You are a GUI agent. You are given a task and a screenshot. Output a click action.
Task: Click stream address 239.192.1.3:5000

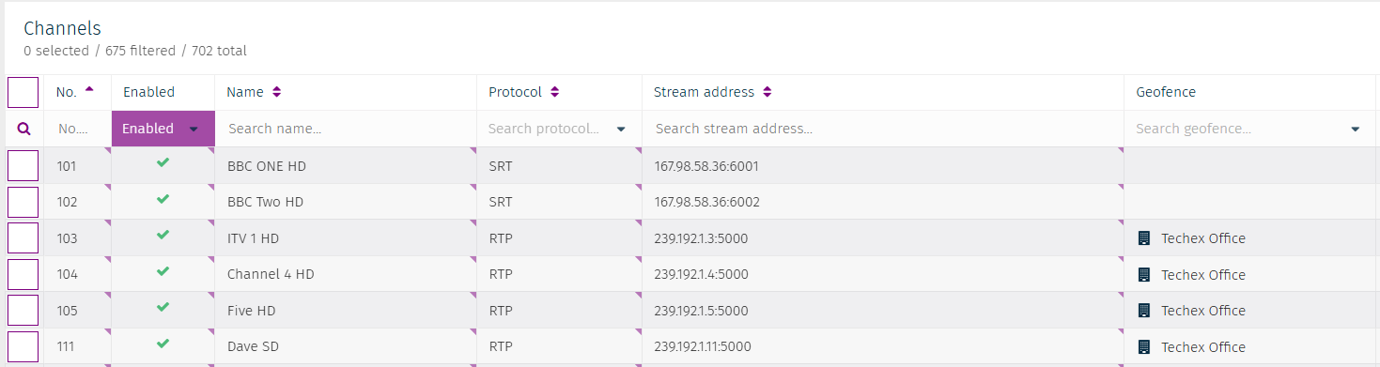(701, 238)
